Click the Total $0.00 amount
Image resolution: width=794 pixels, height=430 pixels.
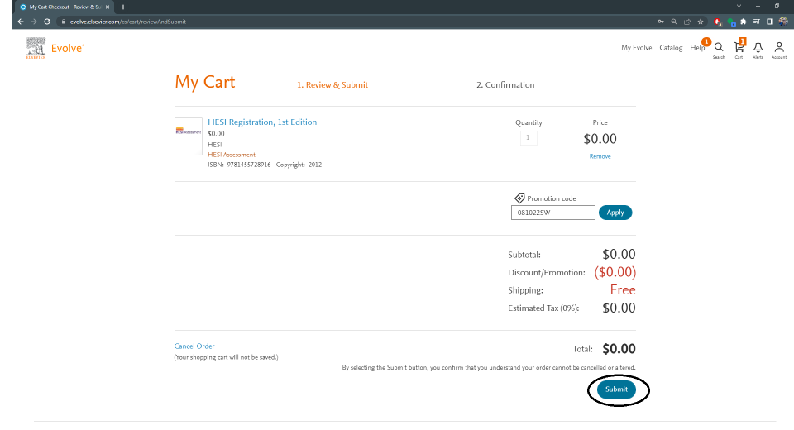(619, 349)
